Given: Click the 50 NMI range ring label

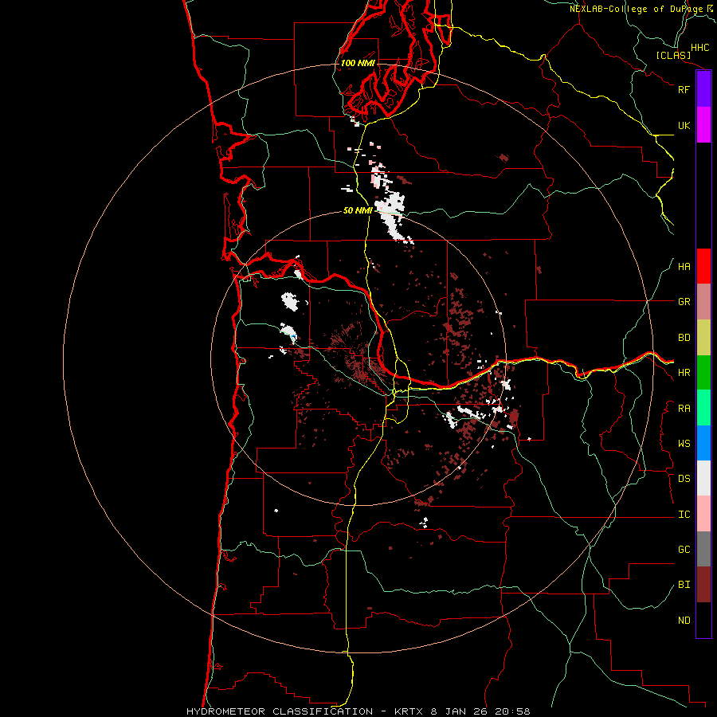Looking at the screenshot, I should (x=358, y=210).
